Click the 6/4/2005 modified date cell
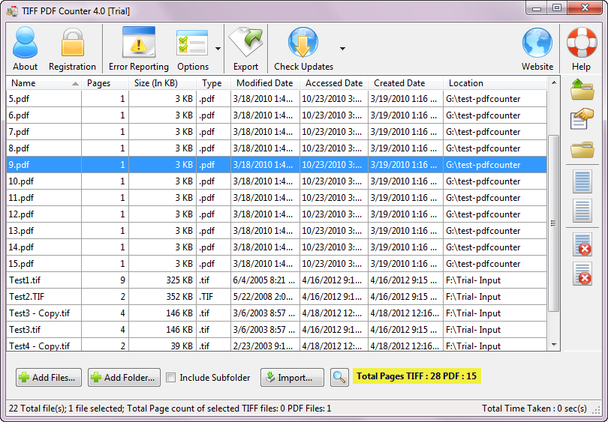This screenshot has width=608, height=422. click(x=265, y=280)
